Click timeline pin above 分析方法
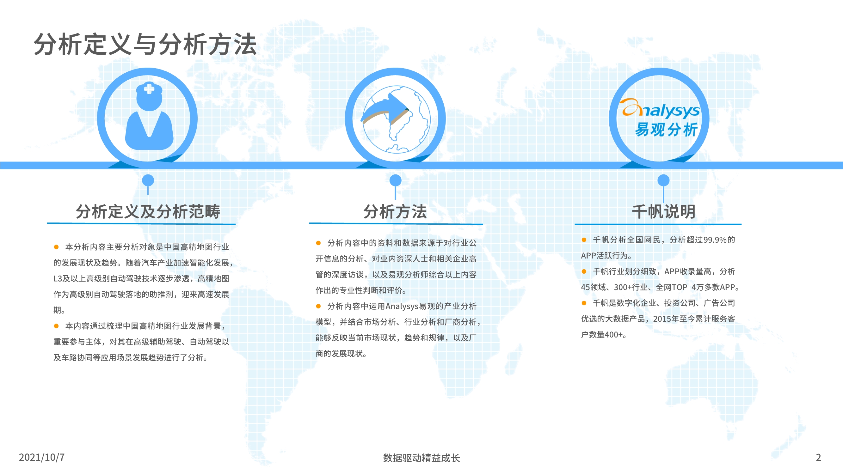Screen dimensions: 843x474 pos(395,180)
